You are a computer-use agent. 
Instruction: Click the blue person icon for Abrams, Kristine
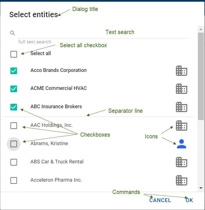pos(181,144)
